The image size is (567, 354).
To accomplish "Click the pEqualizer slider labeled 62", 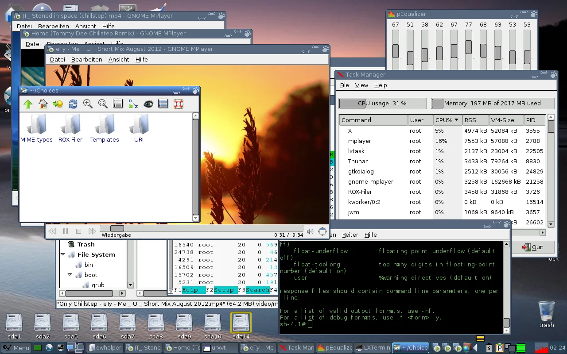I will (439, 54).
